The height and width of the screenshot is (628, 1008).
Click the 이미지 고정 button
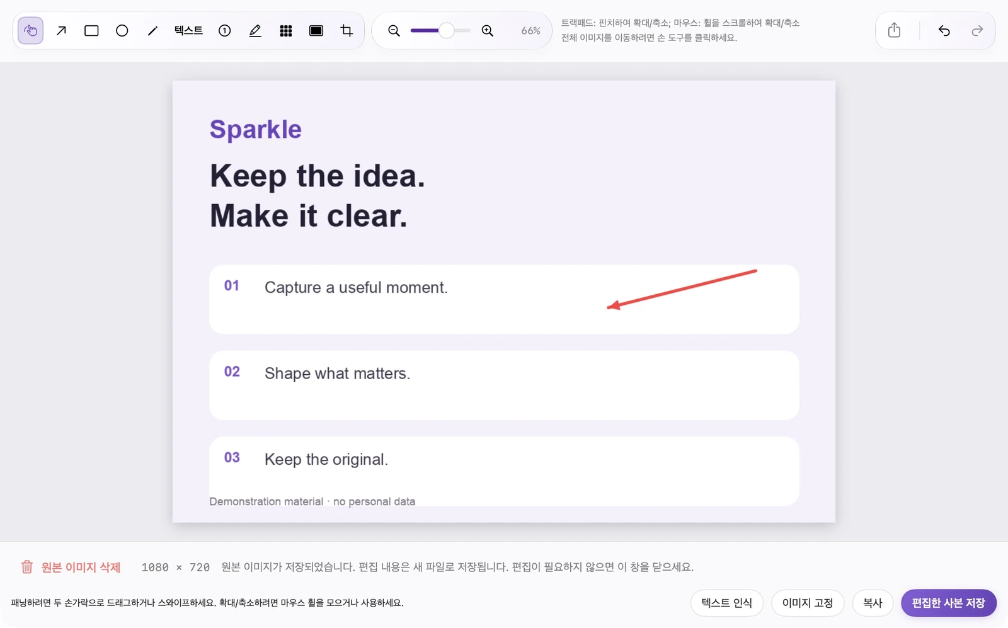808,603
